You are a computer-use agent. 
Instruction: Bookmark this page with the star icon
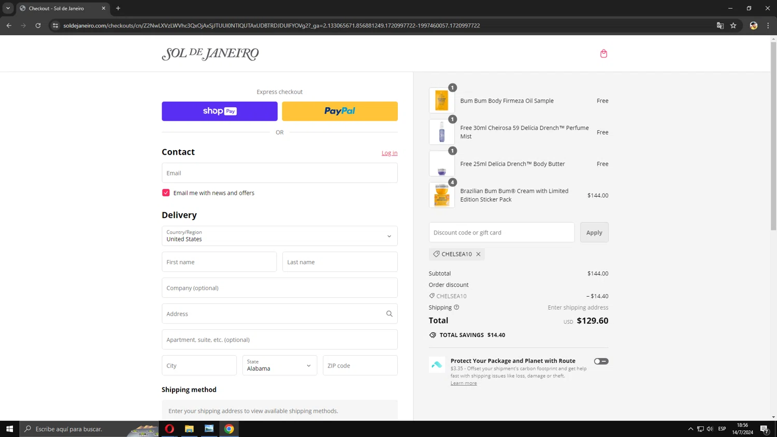point(733,25)
